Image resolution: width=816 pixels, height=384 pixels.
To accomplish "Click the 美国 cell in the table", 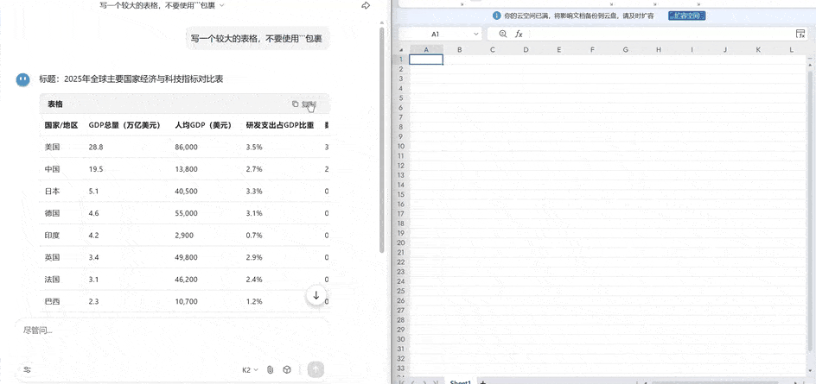I will click(53, 147).
